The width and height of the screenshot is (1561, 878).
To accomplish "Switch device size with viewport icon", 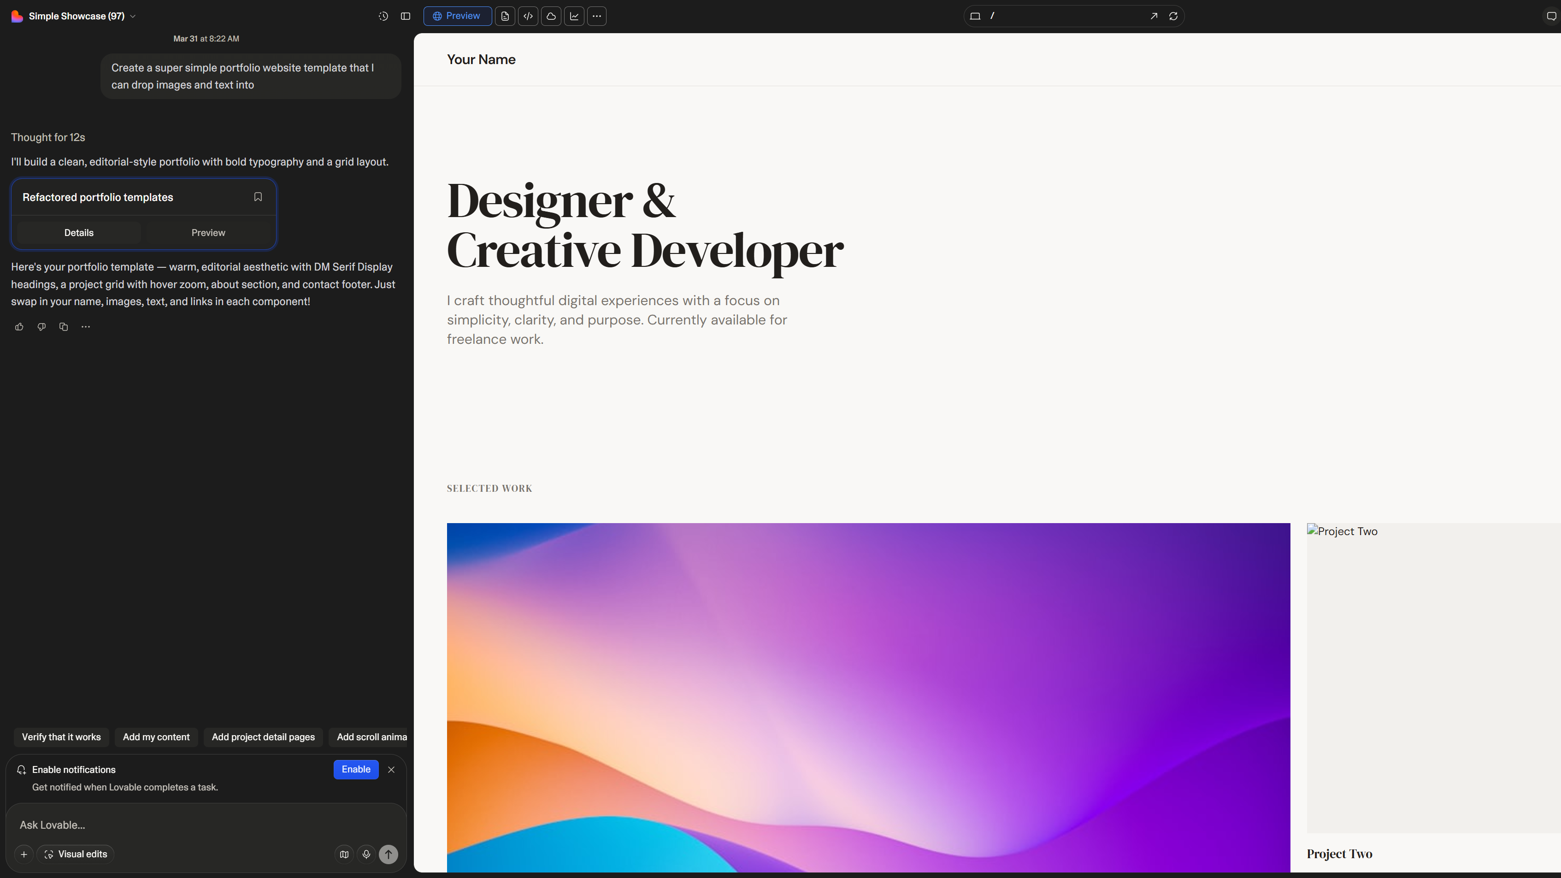I will (x=975, y=16).
